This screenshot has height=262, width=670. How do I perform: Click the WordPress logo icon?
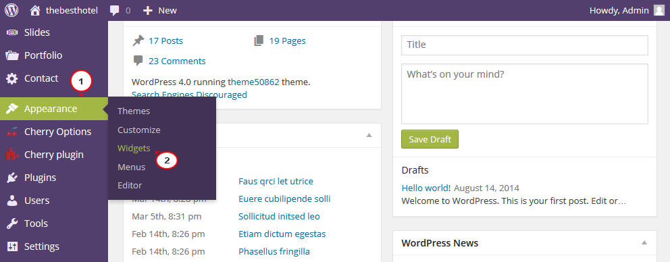(11, 10)
